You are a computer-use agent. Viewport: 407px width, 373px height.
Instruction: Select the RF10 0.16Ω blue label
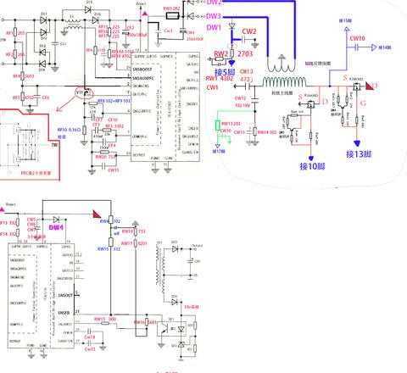(x=69, y=130)
